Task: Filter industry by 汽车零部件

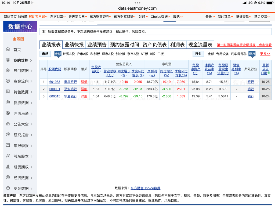Action: pyautogui.click(x=239, y=54)
